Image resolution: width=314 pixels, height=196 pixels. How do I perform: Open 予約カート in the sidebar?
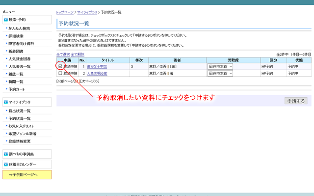point(17,89)
